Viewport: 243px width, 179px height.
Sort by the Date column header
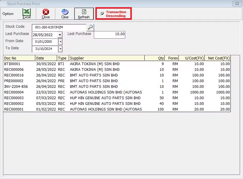click(46, 58)
